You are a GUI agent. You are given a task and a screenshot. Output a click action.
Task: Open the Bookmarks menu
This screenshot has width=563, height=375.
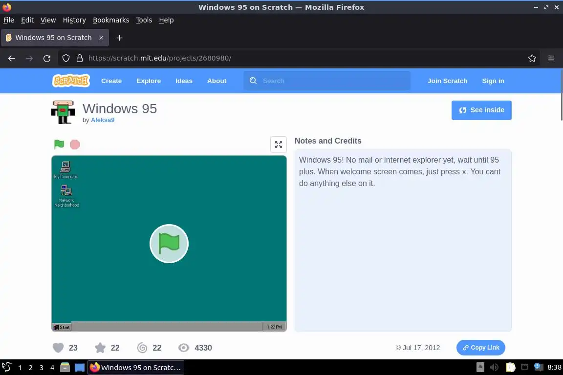tap(111, 20)
